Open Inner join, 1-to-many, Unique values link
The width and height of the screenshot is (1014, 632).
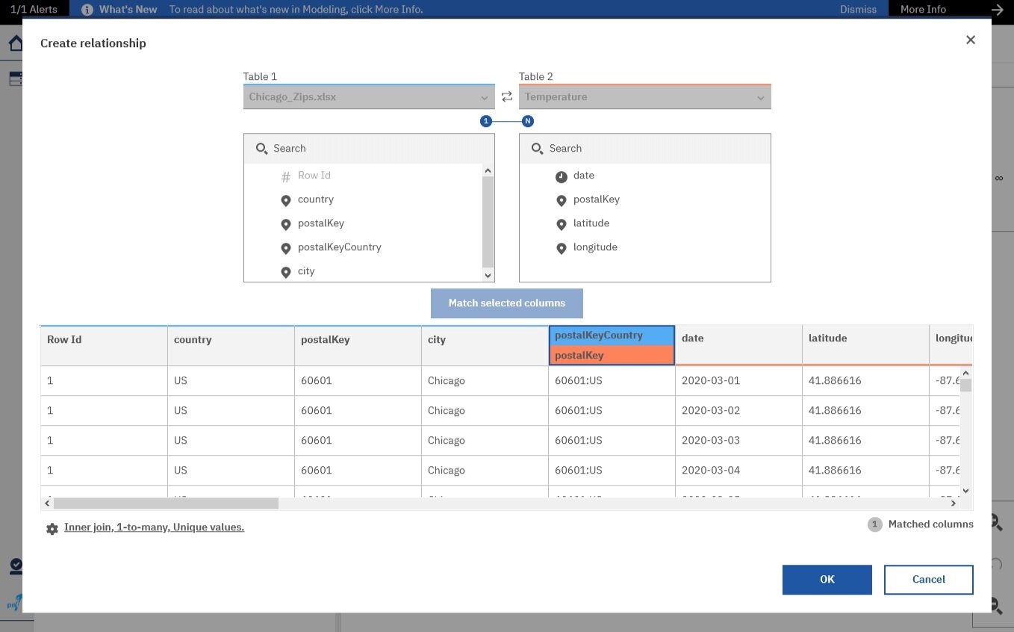click(154, 527)
